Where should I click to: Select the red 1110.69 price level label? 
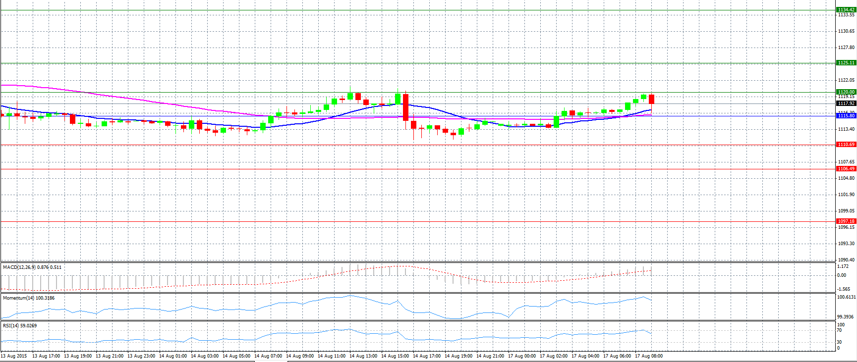coord(846,145)
